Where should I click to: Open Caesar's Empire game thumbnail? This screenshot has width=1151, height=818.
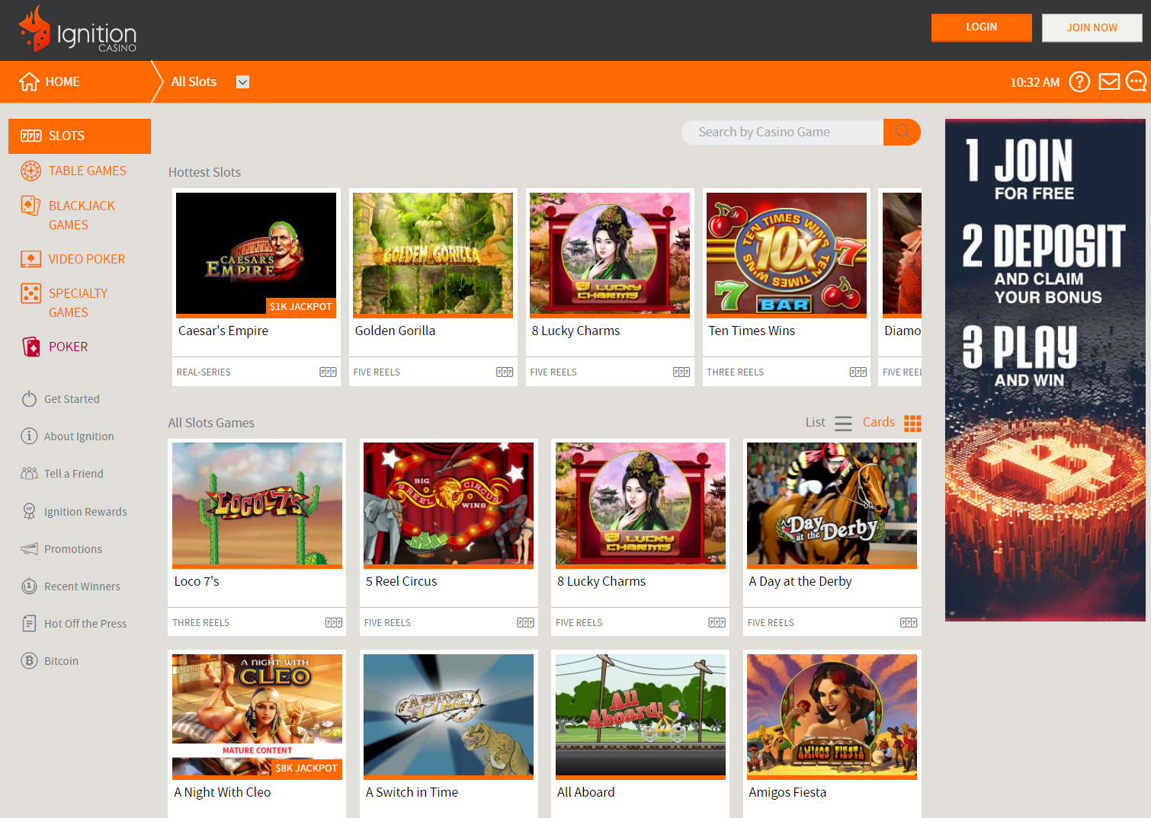pyautogui.click(x=256, y=254)
